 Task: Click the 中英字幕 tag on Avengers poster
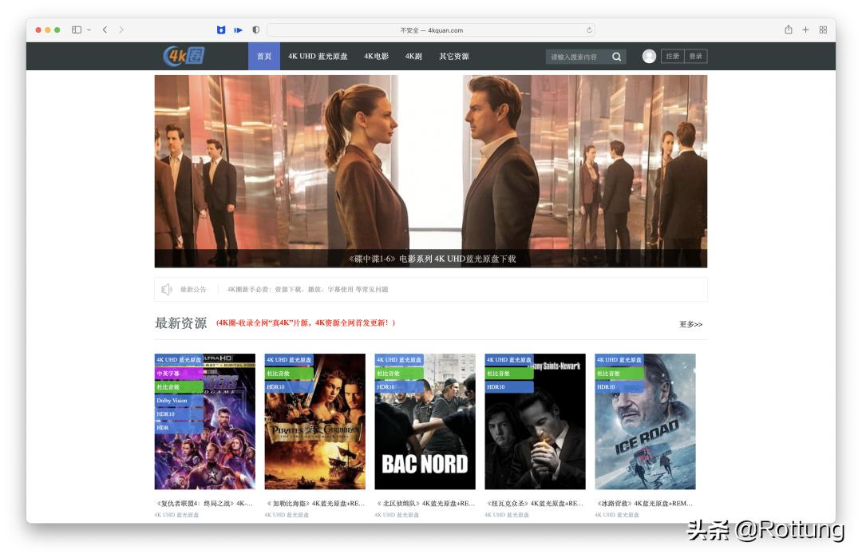pyautogui.click(x=180, y=374)
